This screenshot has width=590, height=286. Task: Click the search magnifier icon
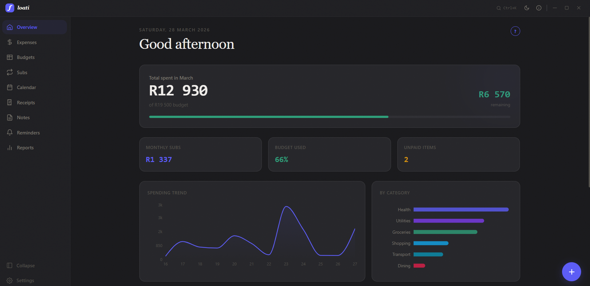click(499, 8)
